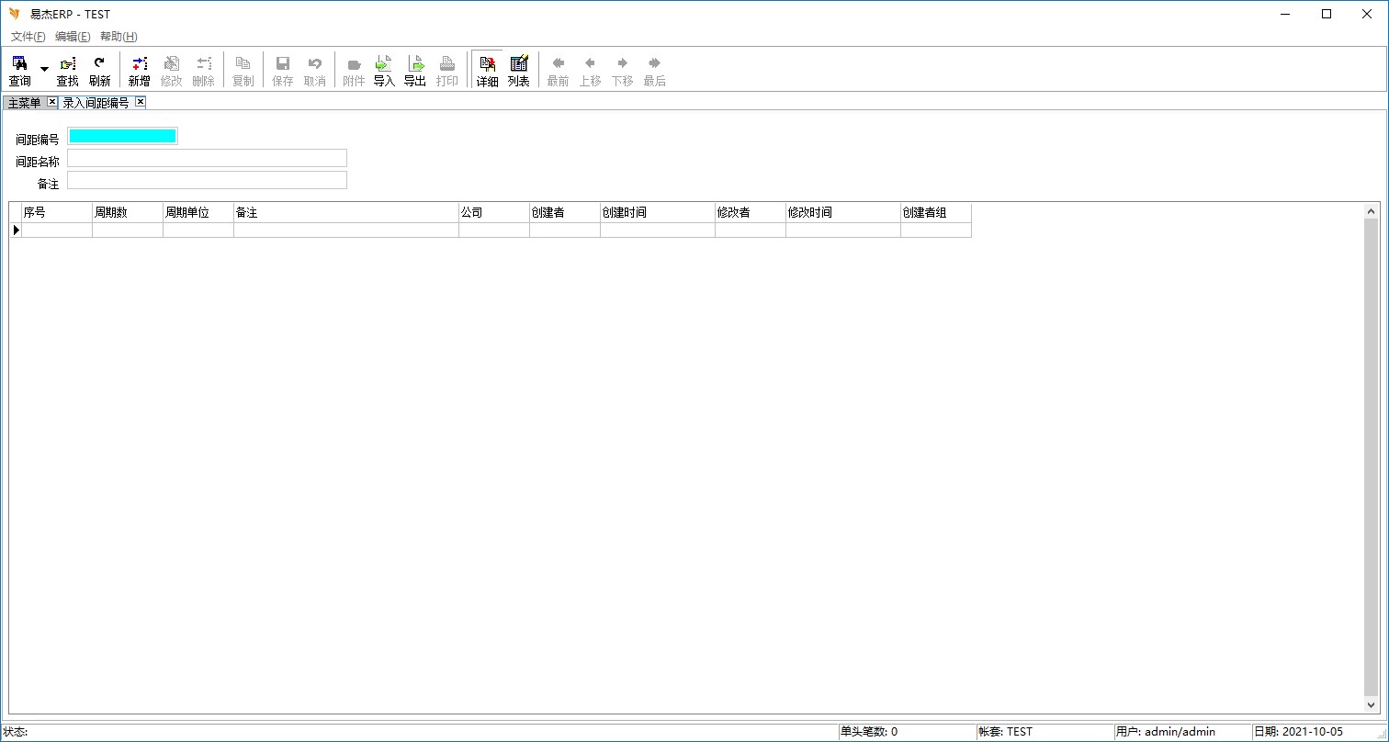Click the 查询 (Query) toolbar icon
The height and width of the screenshot is (742, 1389).
[19, 70]
